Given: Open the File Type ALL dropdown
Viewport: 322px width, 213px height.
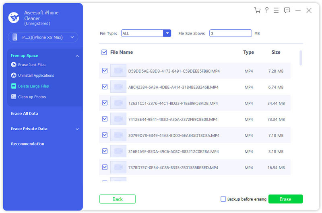Looking at the screenshot, I should 146,33.
